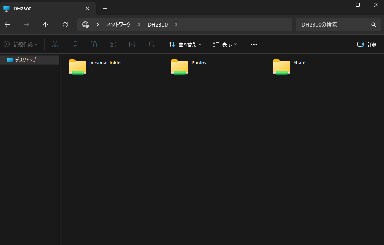Select デスクトップ in the navigation pane

[x=26, y=60]
